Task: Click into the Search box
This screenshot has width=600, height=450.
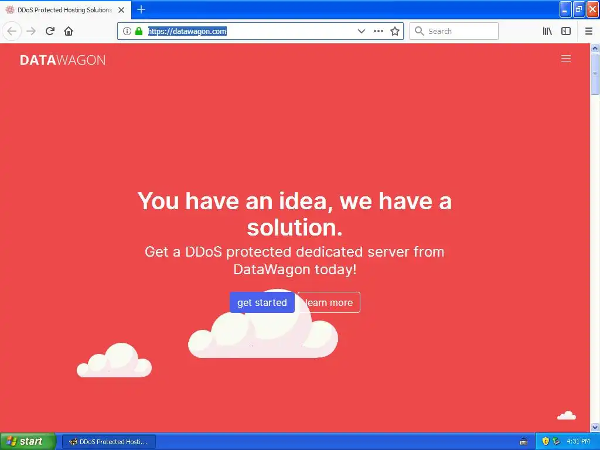Action: click(x=454, y=31)
